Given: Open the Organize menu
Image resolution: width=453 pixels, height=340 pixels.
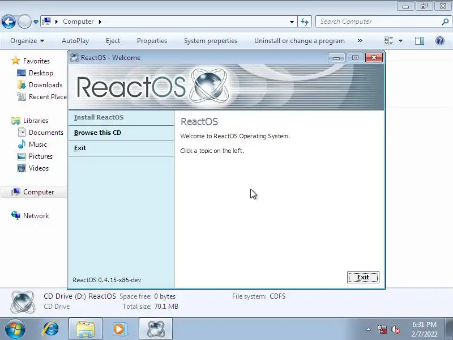Looking at the screenshot, I should click(x=27, y=41).
